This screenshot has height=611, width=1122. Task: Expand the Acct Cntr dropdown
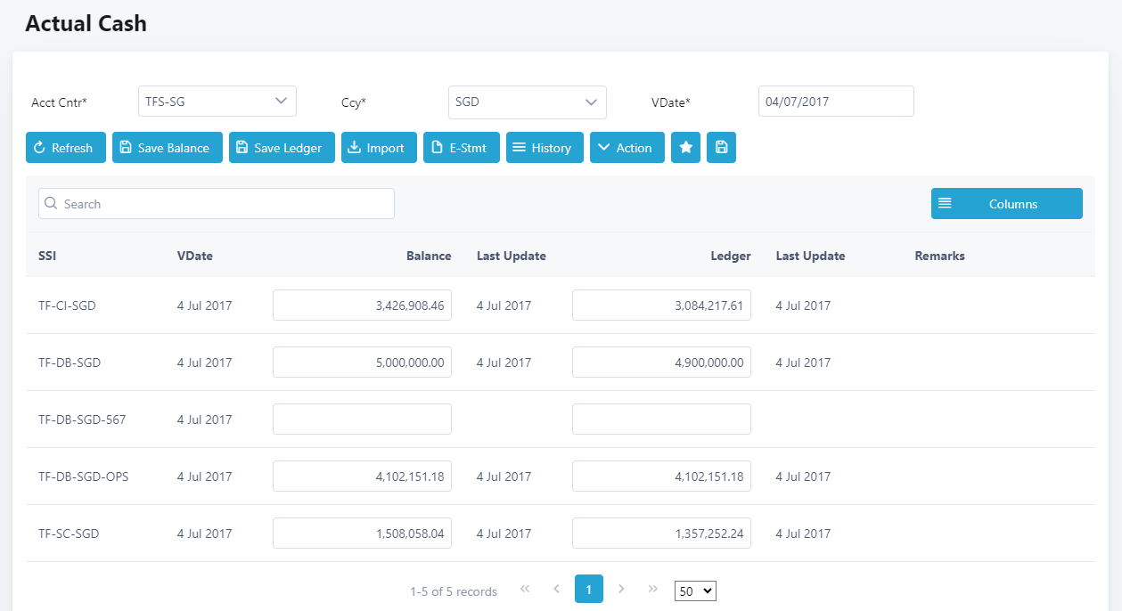[217, 102]
